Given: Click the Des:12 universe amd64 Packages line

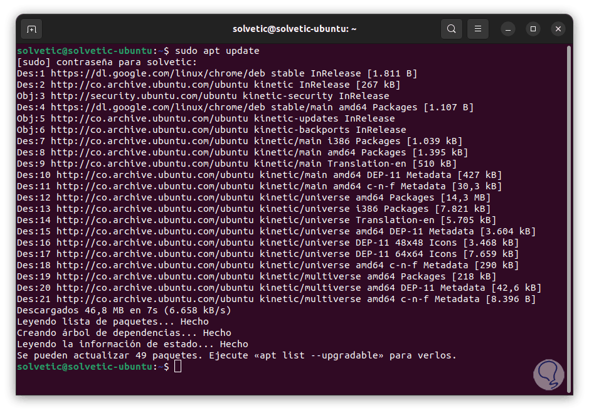Looking at the screenshot, I should [253, 197].
